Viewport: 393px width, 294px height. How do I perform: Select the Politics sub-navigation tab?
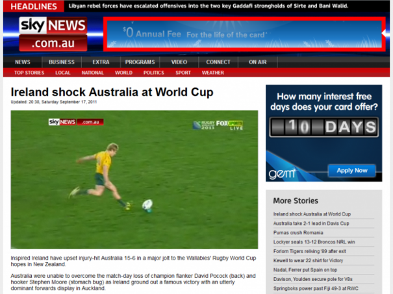coord(153,73)
